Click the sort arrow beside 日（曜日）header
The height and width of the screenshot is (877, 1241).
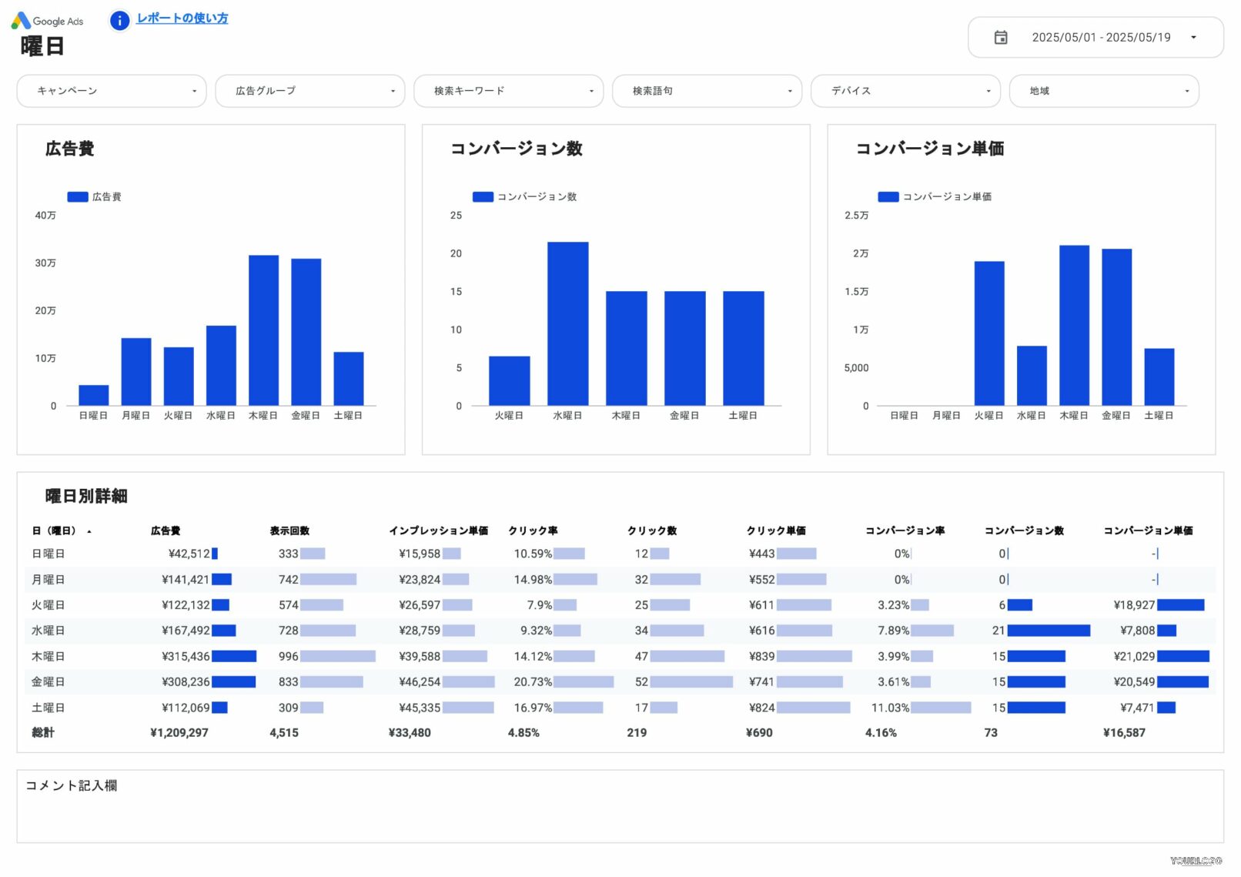(89, 531)
